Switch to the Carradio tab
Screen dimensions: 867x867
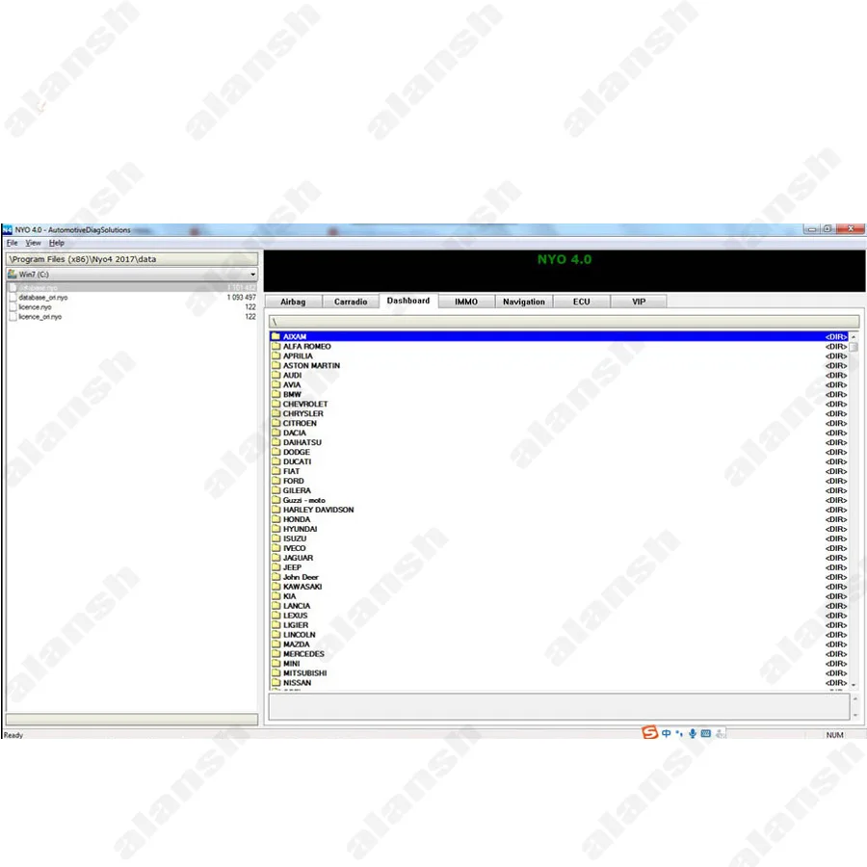click(x=351, y=302)
